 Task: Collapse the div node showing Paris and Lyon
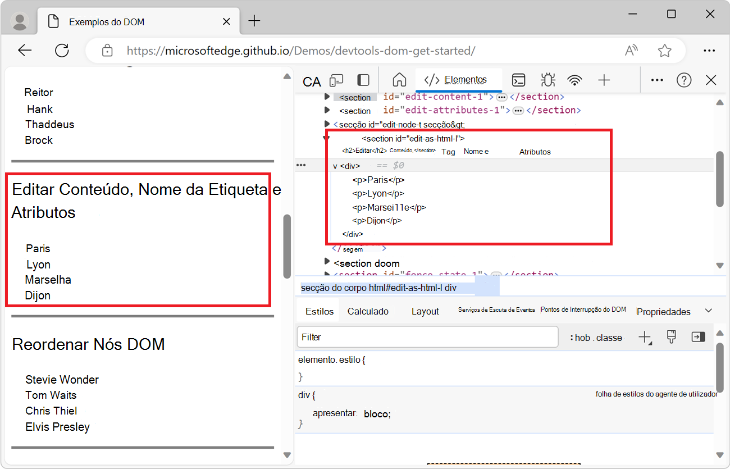(x=335, y=165)
